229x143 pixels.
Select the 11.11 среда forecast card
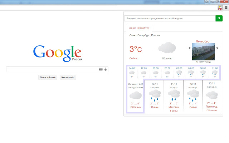pos(174,96)
